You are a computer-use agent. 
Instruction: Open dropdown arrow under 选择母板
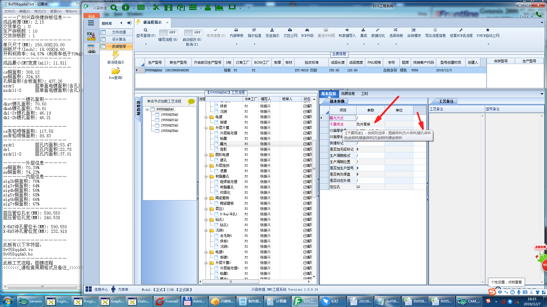click(x=396, y=44)
